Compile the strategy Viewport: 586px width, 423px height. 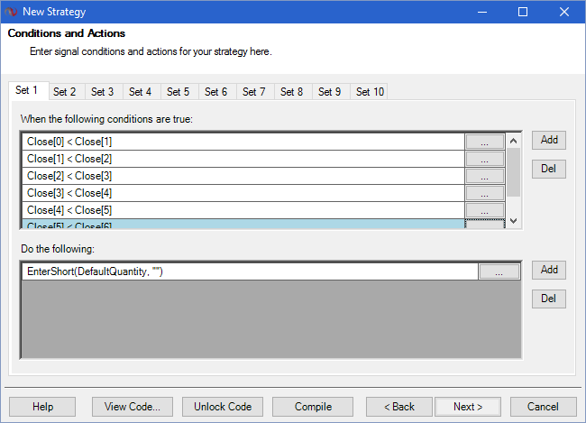[x=313, y=407]
